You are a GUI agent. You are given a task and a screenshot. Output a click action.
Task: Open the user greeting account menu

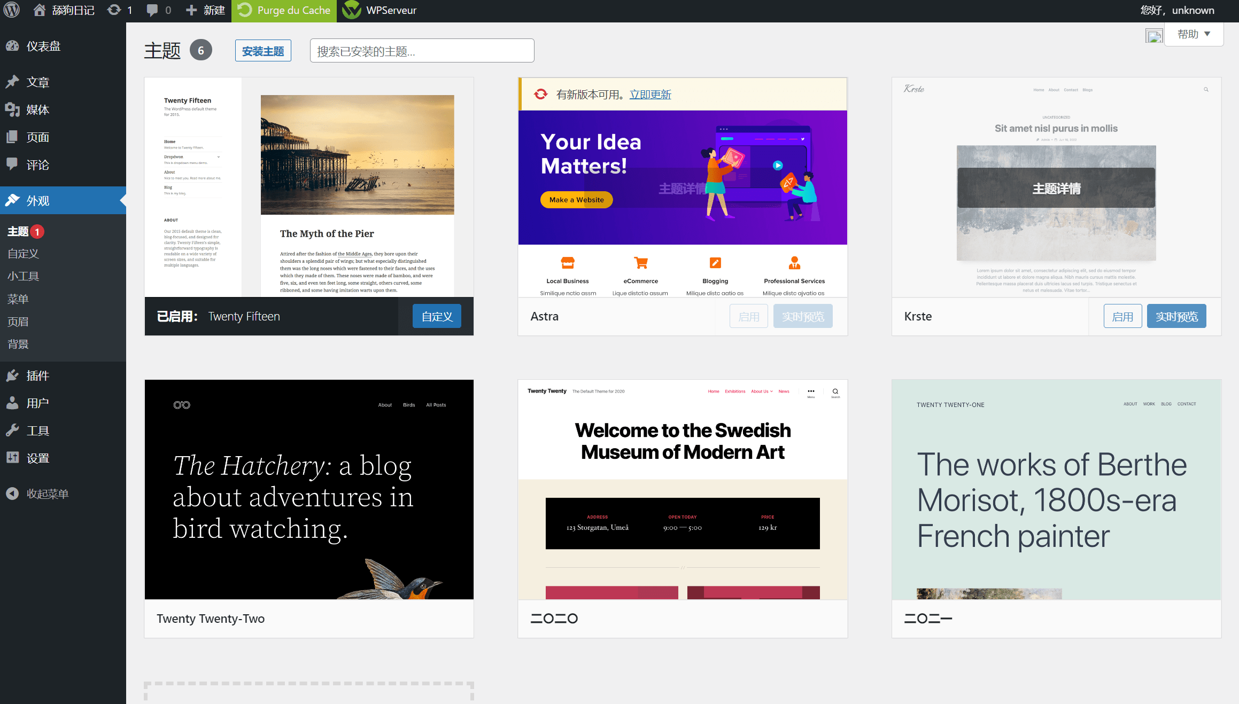[x=1177, y=10]
